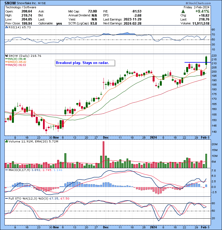The width and height of the screenshot is (222, 230).
Task: Click the StockCharts.com copyright text
Action: 198,3
